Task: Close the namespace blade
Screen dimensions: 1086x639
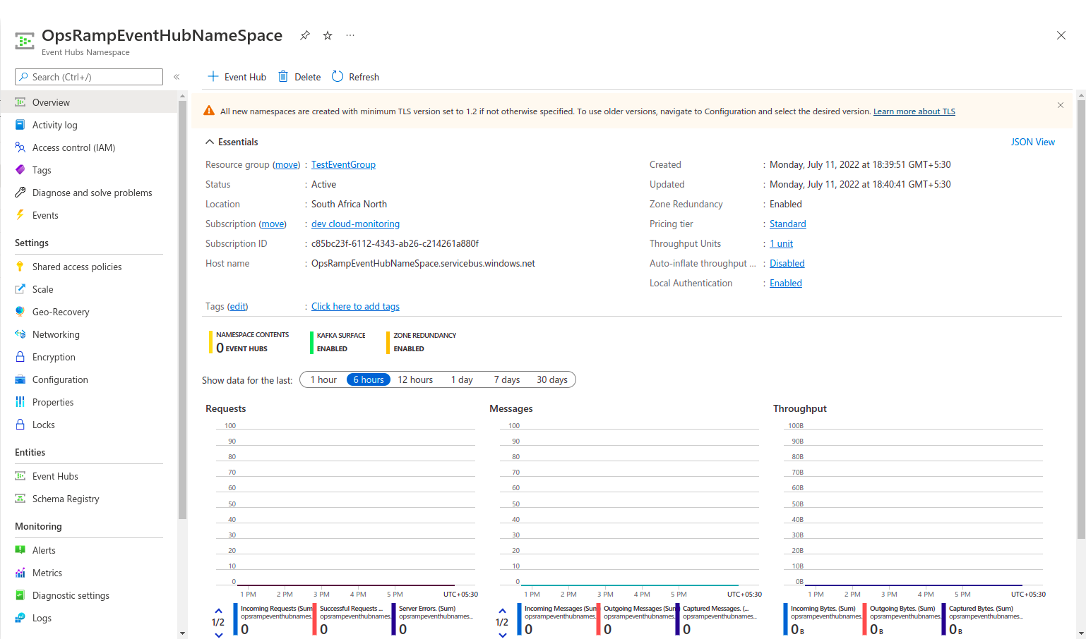Action: pyautogui.click(x=1061, y=35)
